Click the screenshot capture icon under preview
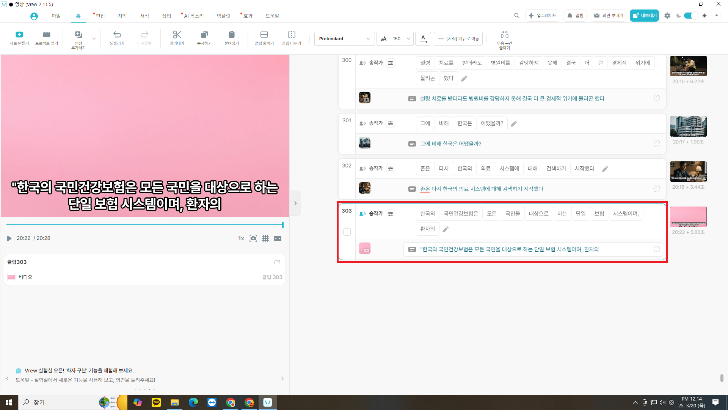 click(253, 238)
